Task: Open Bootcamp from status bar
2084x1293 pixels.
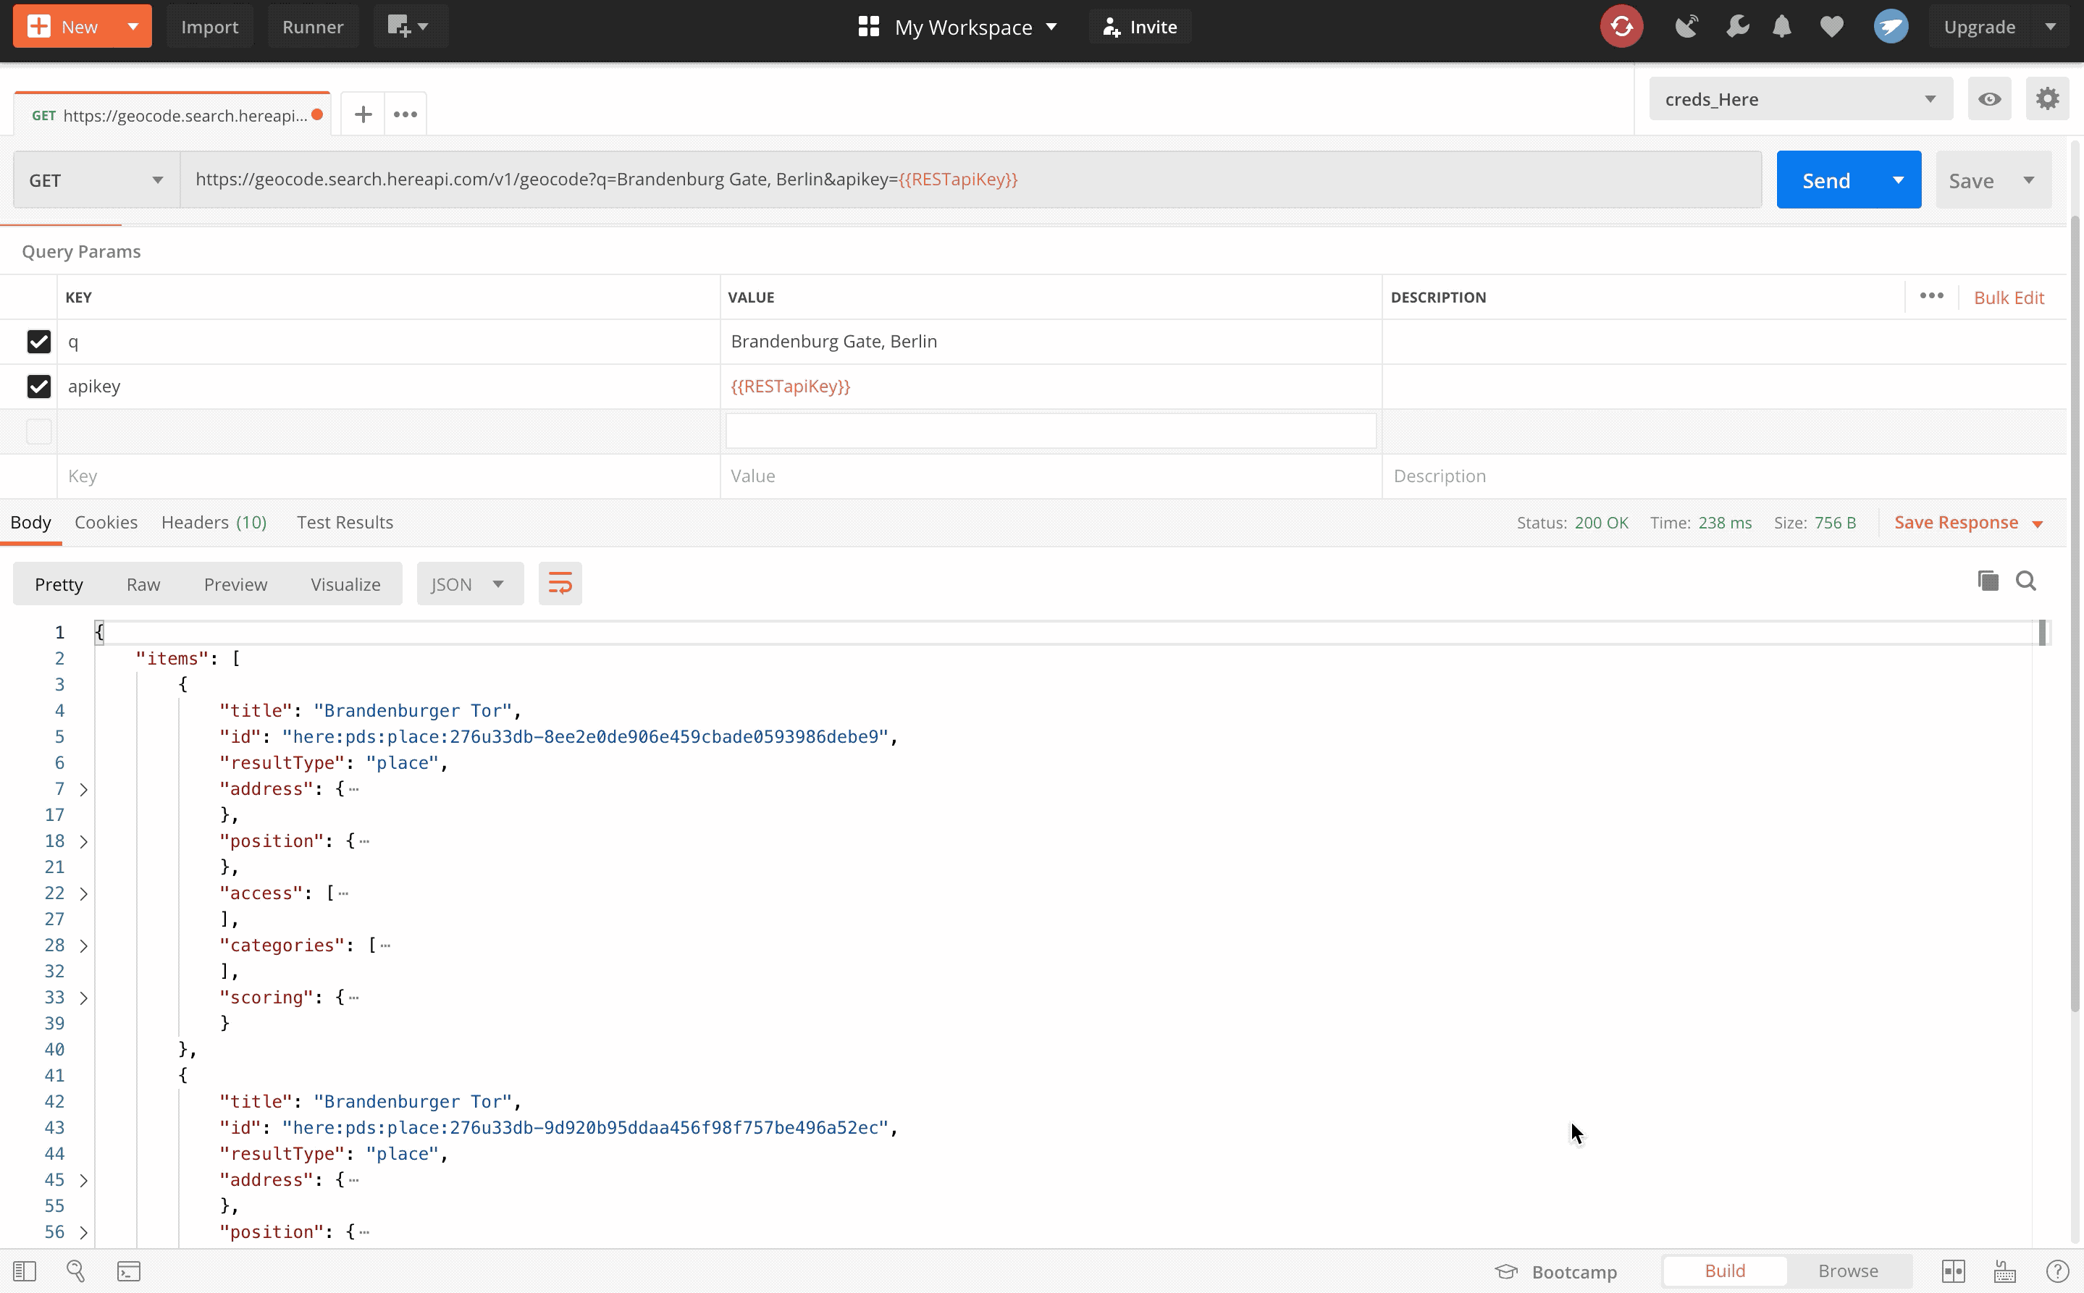Action: pos(1555,1271)
